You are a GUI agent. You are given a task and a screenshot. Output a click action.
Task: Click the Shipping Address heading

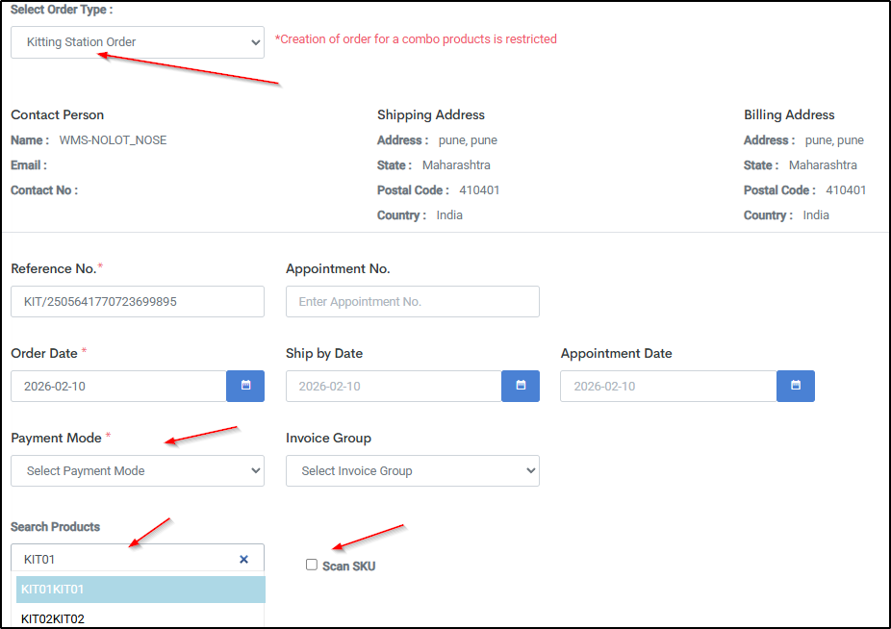[x=430, y=114]
